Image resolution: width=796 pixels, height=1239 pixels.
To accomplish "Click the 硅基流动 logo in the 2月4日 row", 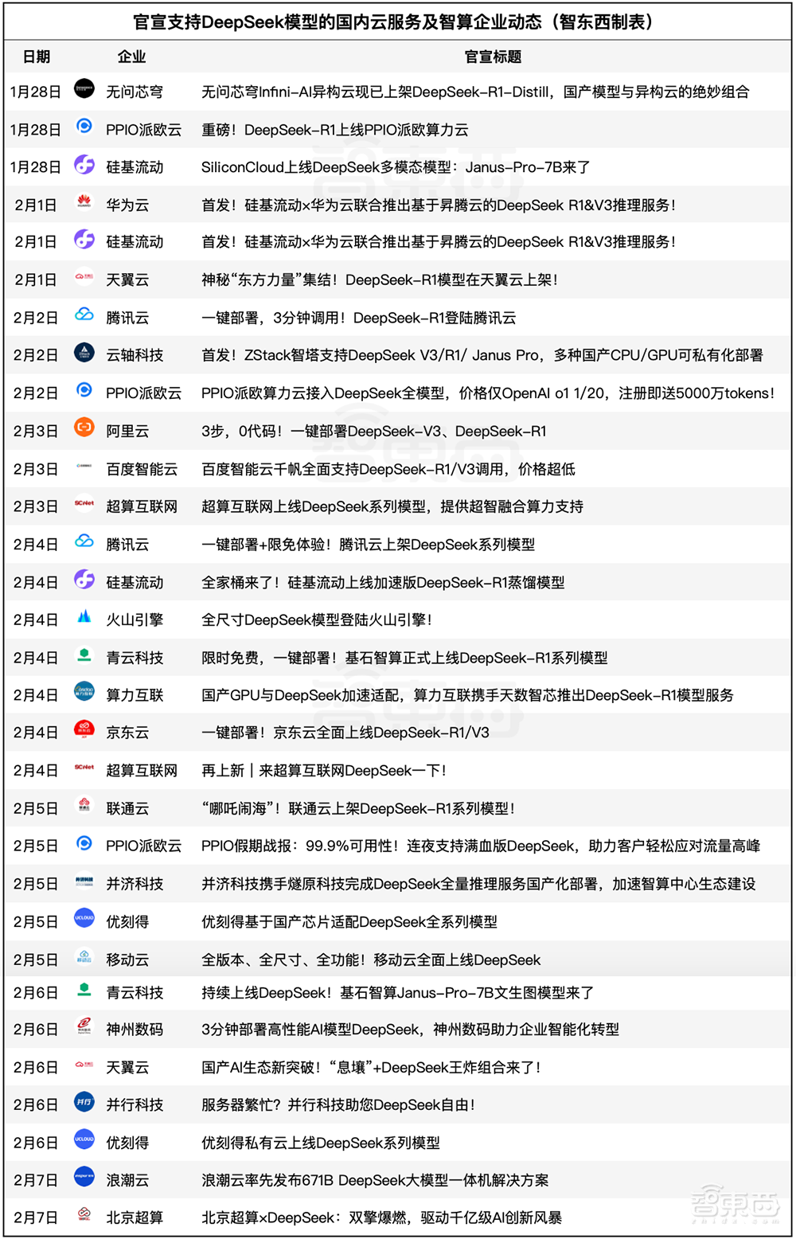I will [84, 581].
